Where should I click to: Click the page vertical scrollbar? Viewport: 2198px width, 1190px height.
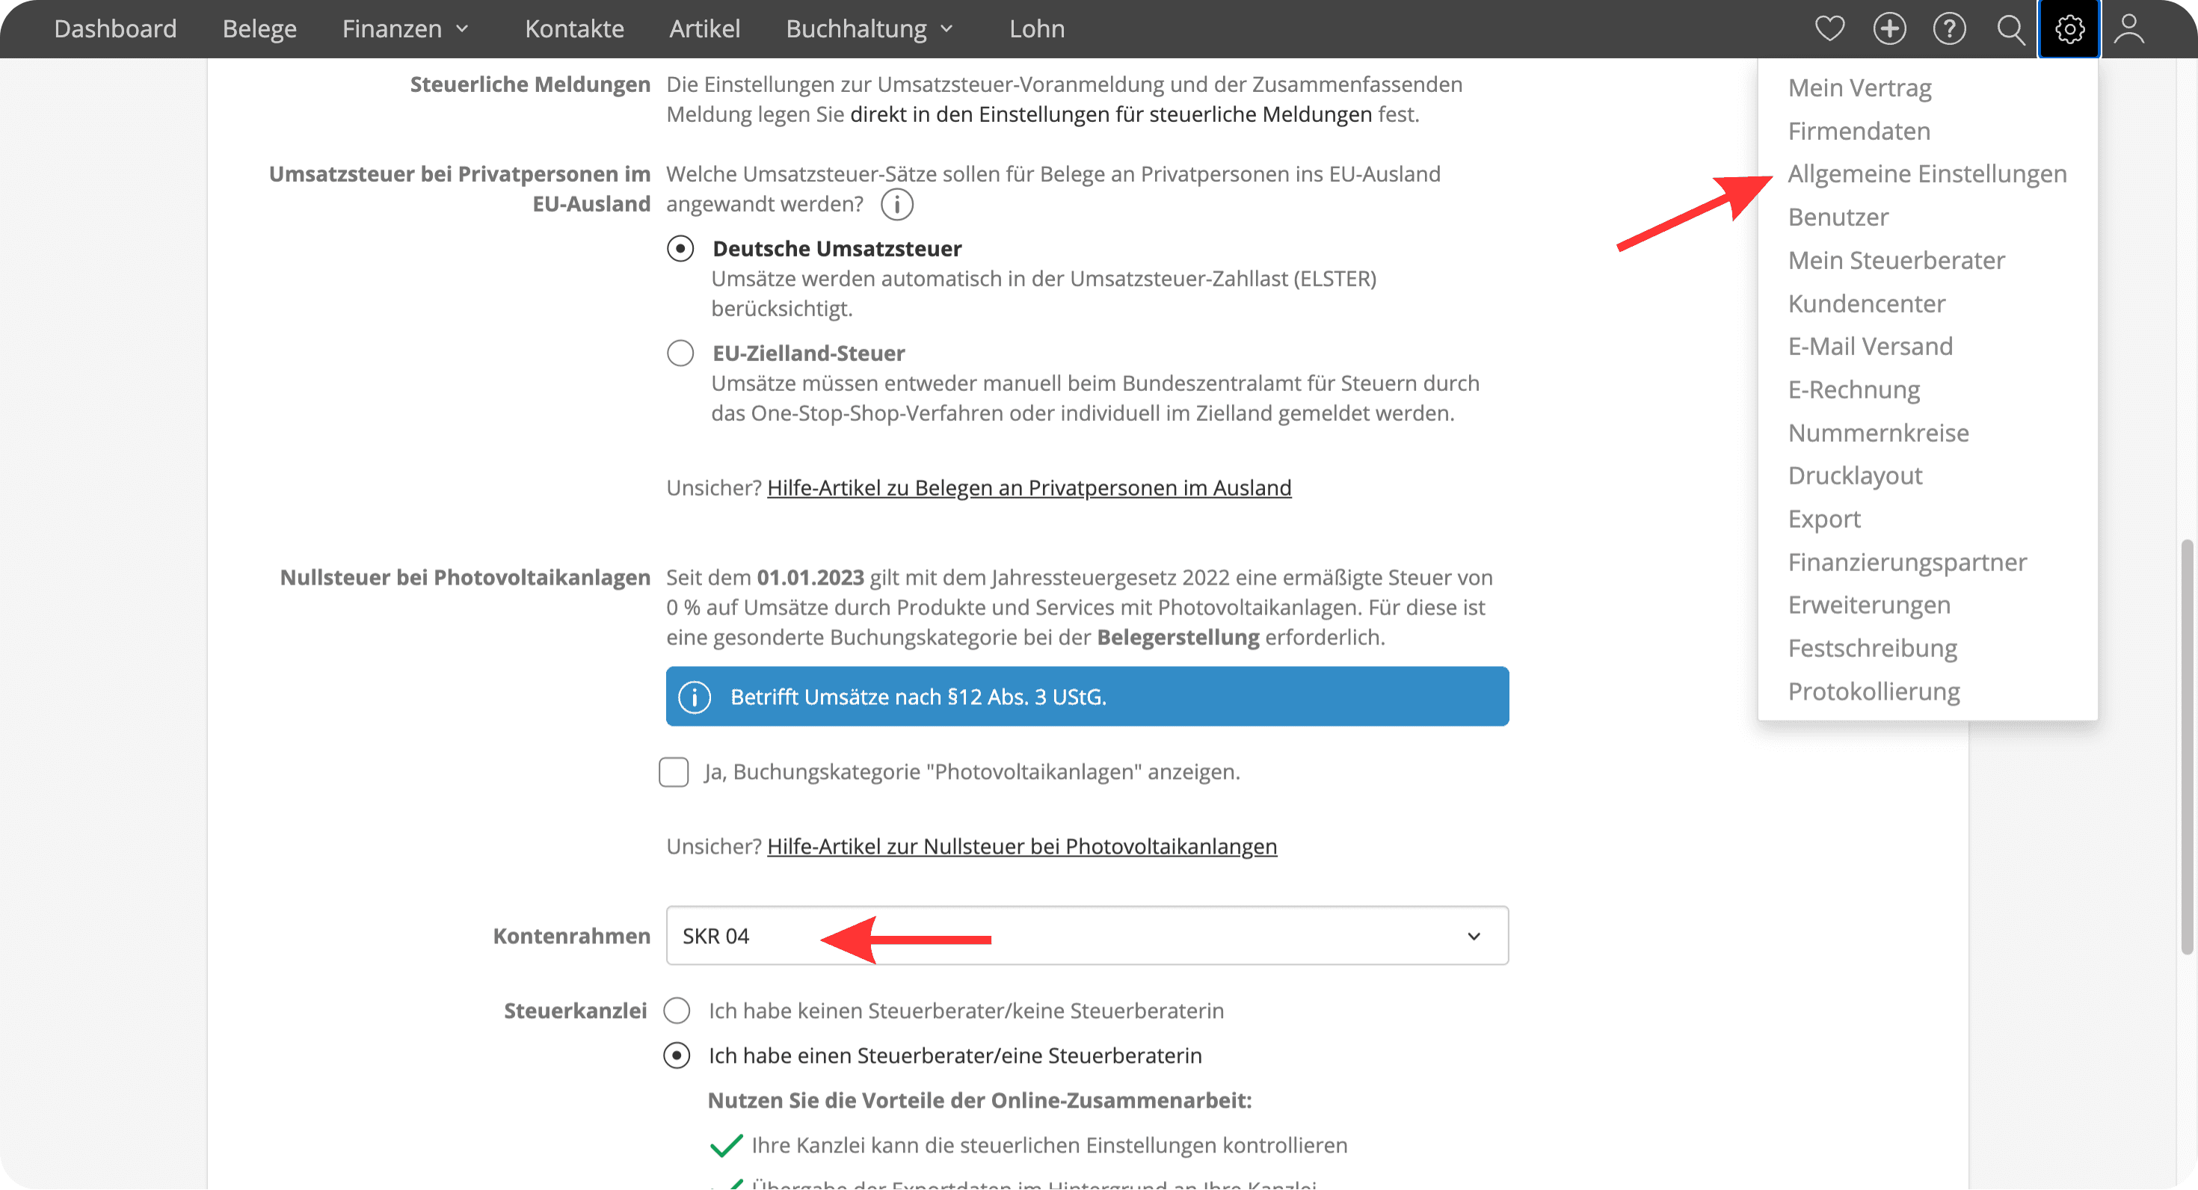[2187, 747]
